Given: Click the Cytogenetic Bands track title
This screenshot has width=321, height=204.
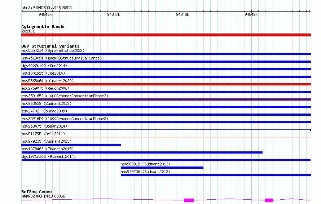Looking at the screenshot, I should [43, 27].
